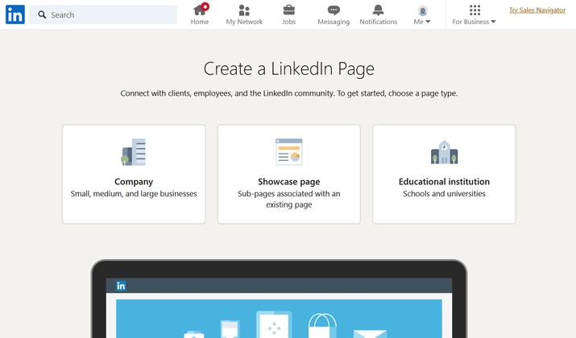Open the My Network icon
This screenshot has height=338, width=576.
(x=244, y=10)
